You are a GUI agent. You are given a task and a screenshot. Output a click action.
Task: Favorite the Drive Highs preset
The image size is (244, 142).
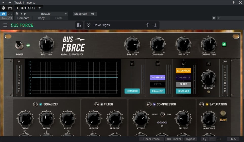tap(89, 25)
